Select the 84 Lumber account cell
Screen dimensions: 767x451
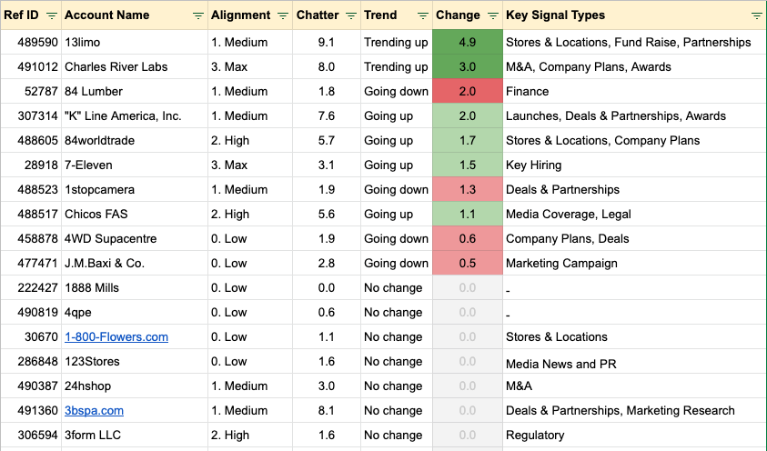pyautogui.click(x=135, y=91)
